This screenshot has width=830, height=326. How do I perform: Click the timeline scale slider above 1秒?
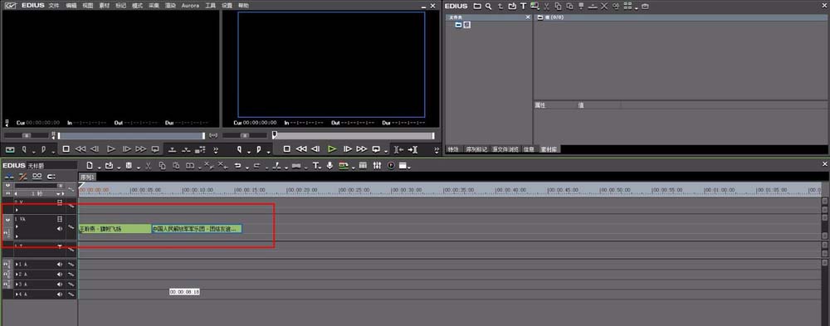(39, 187)
